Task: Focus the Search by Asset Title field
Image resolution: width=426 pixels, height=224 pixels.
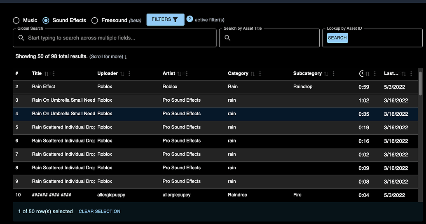Action: pos(269,38)
